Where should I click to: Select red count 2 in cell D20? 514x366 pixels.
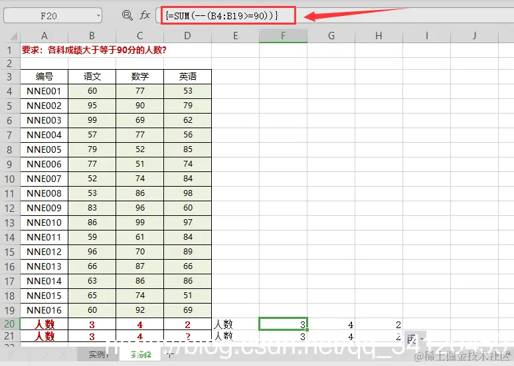(187, 324)
